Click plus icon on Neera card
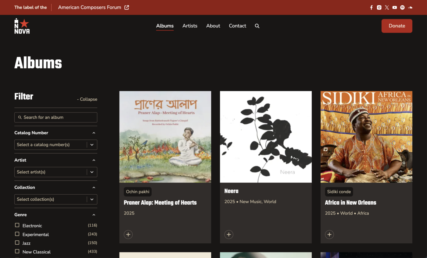This screenshot has height=258, width=427. [229, 234]
